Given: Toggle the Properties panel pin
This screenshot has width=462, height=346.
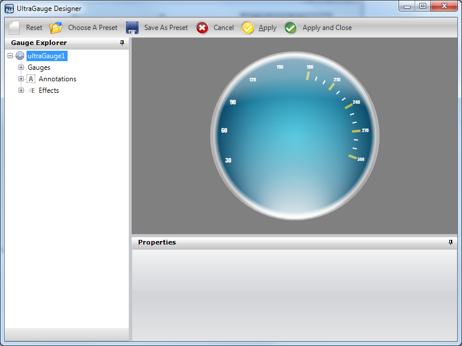Looking at the screenshot, I should coord(450,242).
